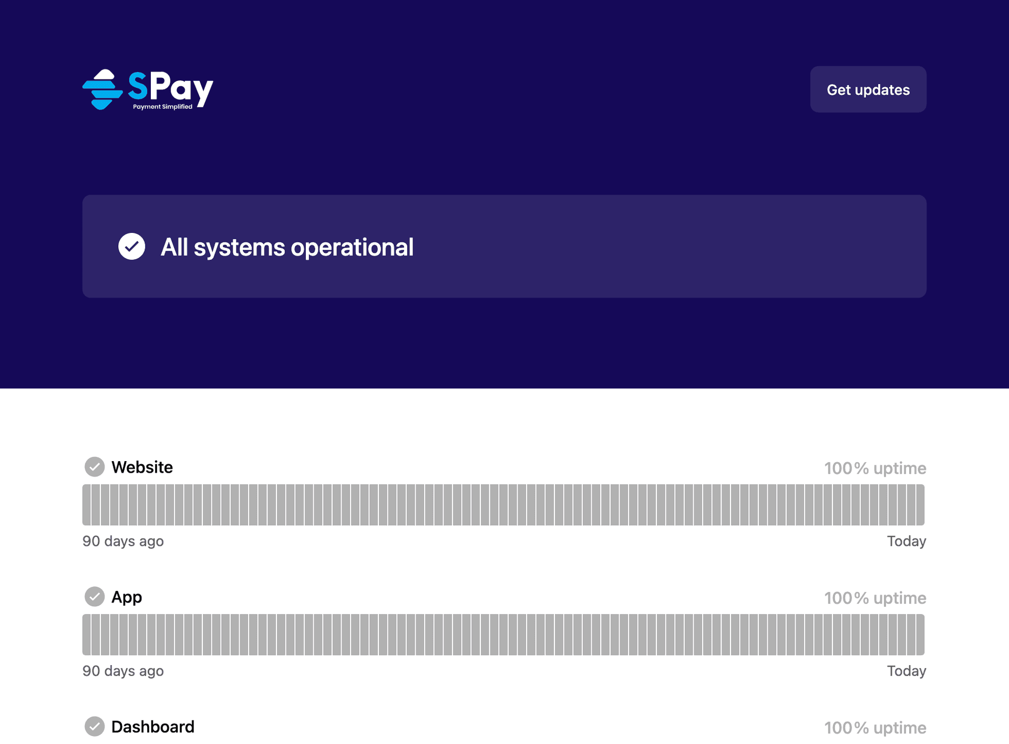Image resolution: width=1009 pixels, height=744 pixels.
Task: Click the All systems operational banner text
Action: [287, 247]
